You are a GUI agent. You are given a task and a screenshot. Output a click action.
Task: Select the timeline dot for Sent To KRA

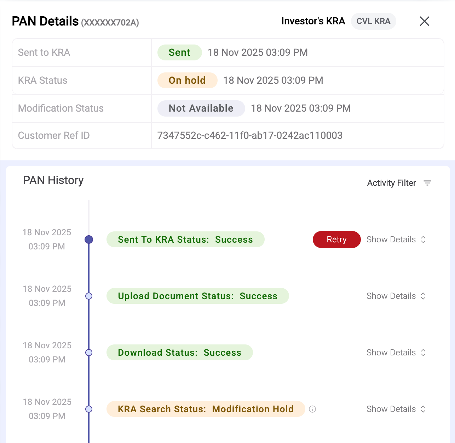pyautogui.click(x=89, y=240)
